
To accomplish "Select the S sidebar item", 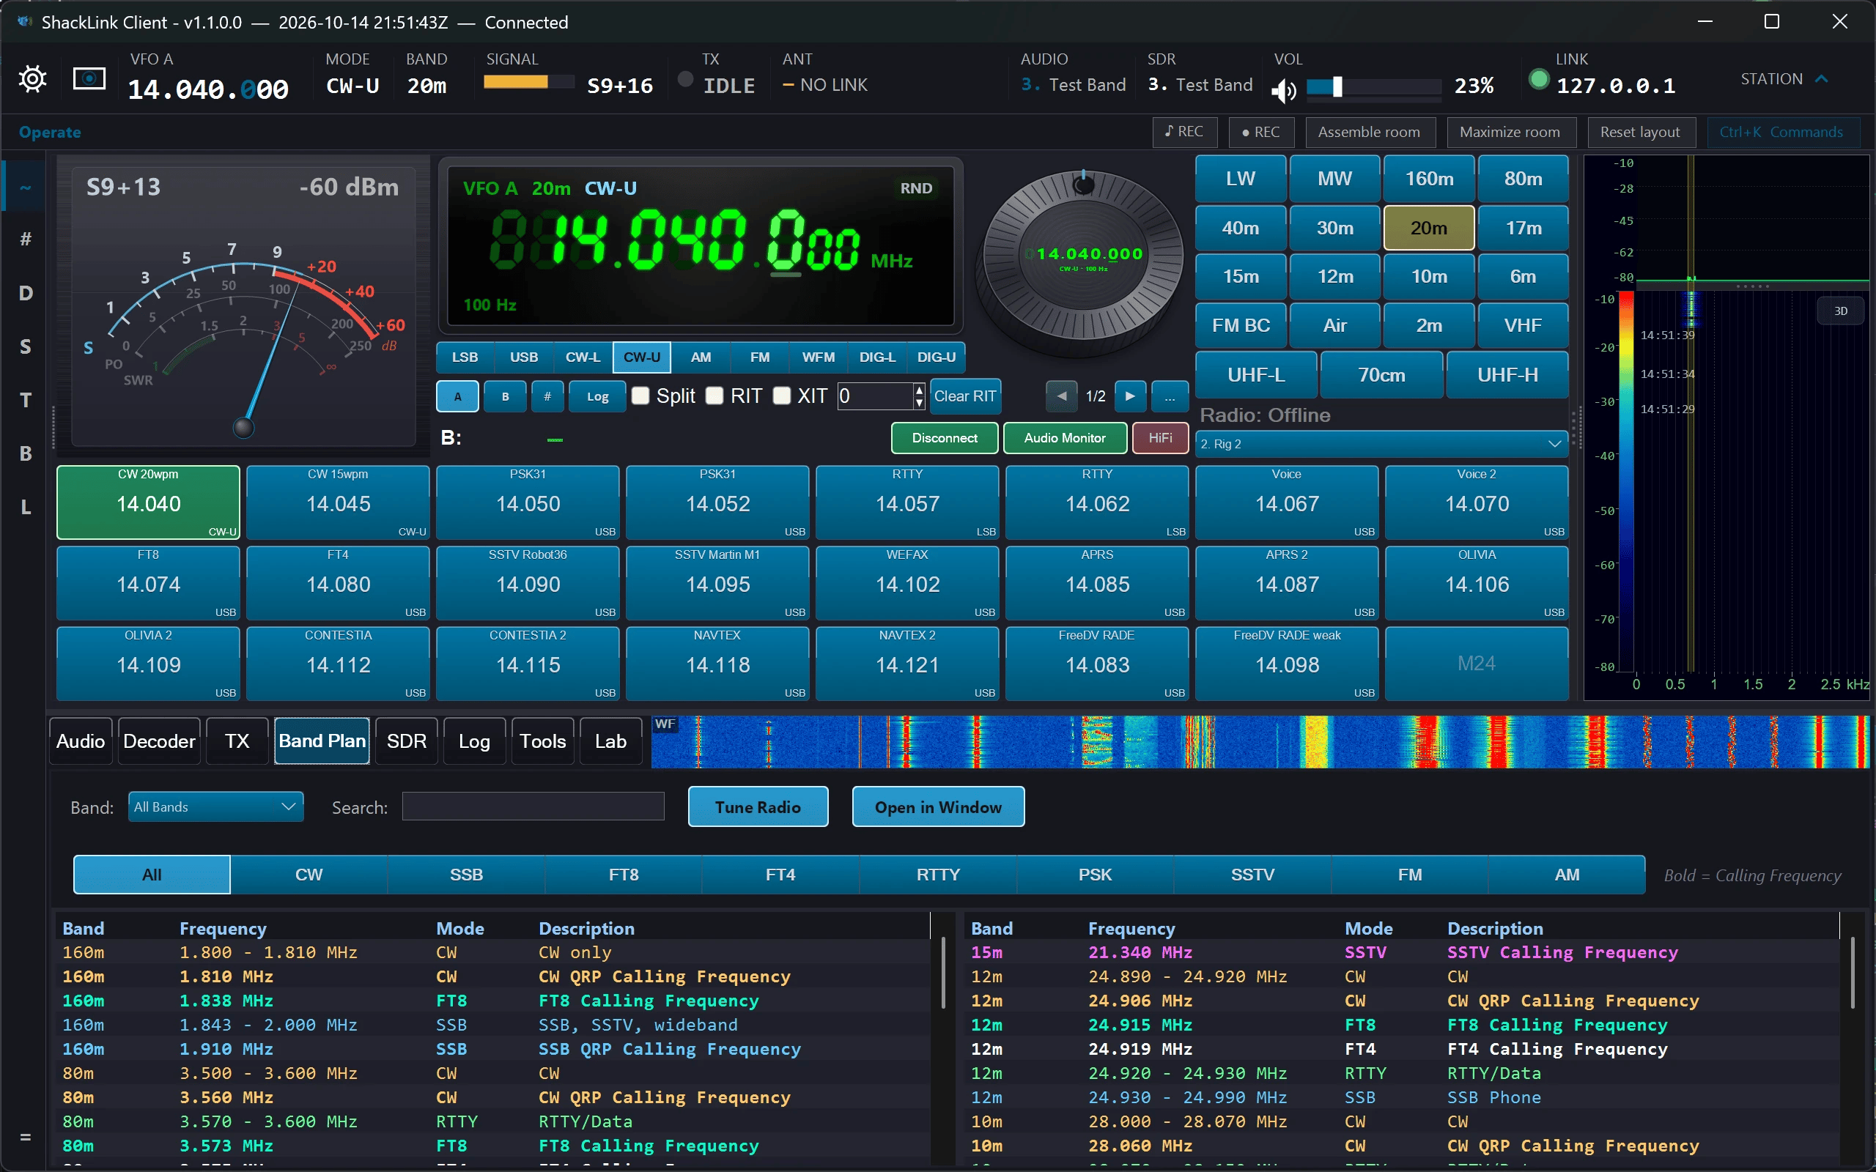I will tap(26, 346).
